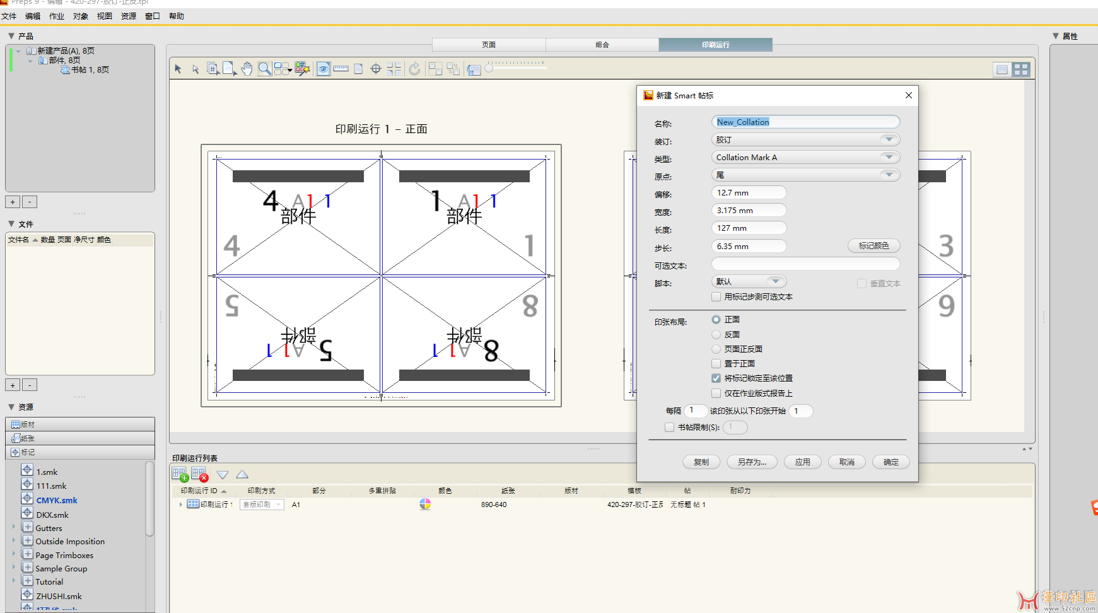
Task: Delete the press run with red X icon
Action: (x=199, y=474)
